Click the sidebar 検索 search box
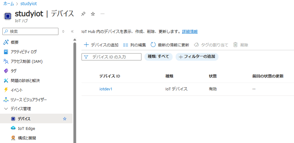This screenshot has width=294, height=143. click(31, 31)
